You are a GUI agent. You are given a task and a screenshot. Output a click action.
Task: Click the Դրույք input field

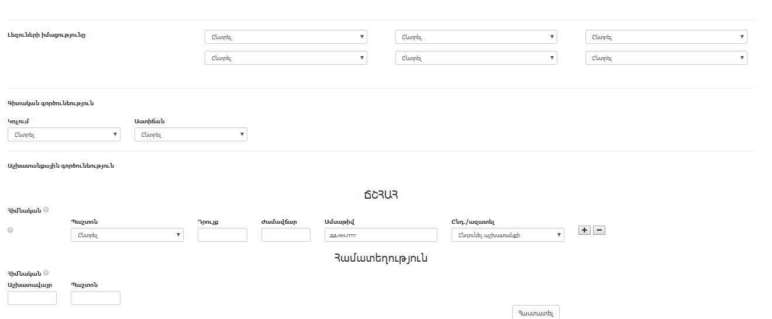point(222,235)
